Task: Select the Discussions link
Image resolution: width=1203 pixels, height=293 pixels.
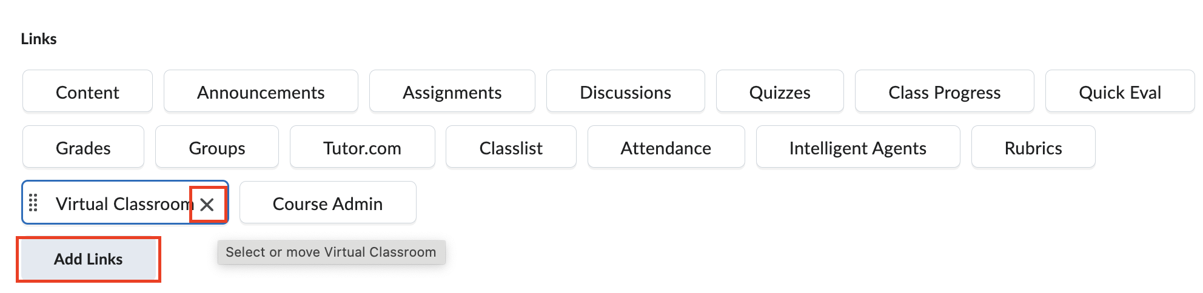Action: tap(625, 92)
